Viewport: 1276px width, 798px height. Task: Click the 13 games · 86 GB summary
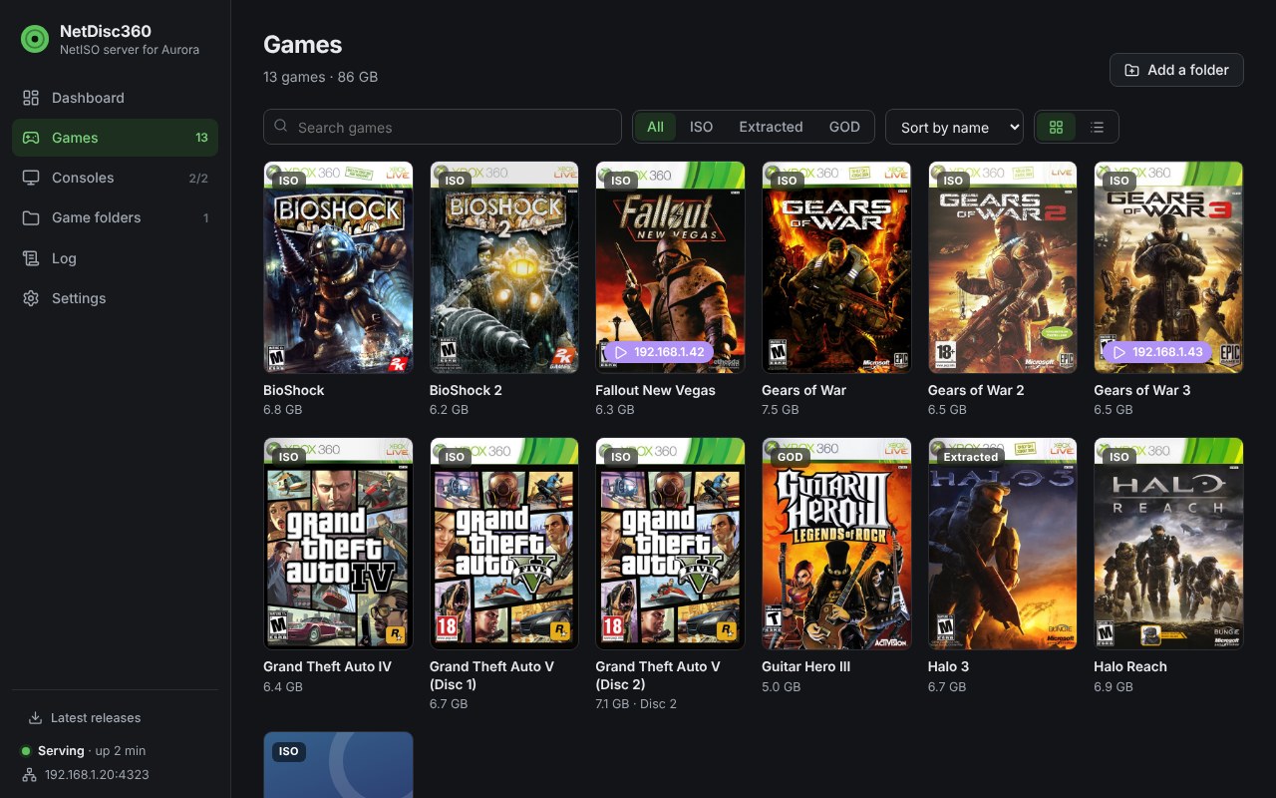tap(320, 77)
